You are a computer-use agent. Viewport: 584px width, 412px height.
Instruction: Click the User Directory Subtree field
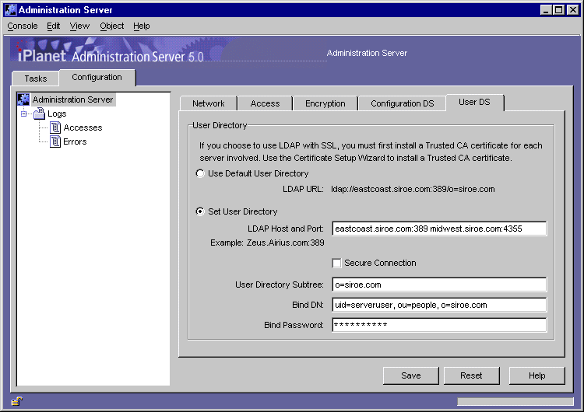click(439, 285)
